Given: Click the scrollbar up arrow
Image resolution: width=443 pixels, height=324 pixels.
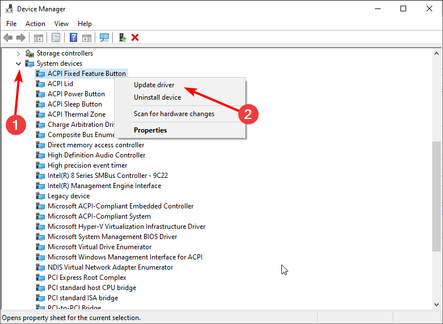Looking at the screenshot, I should tap(437, 53).
